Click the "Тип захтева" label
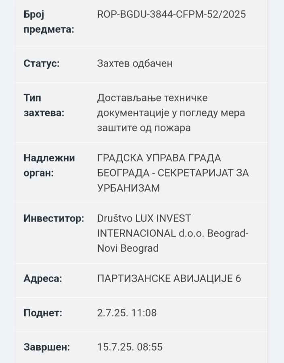284x363 pixels. [44, 105]
